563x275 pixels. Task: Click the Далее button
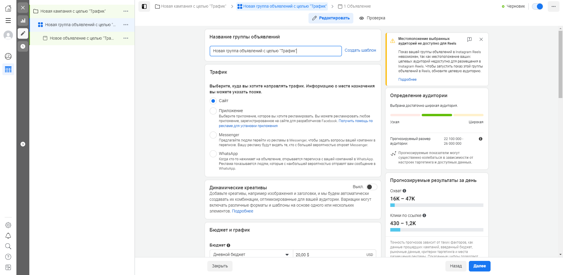[480, 266]
